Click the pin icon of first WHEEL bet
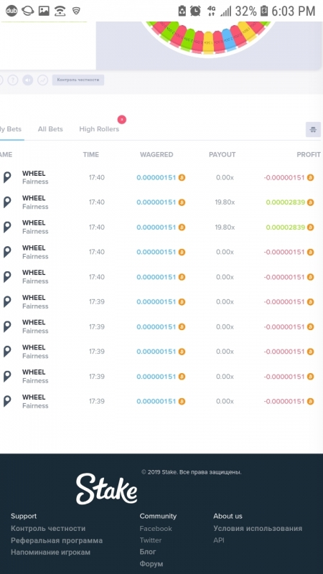This screenshot has height=574, width=323. pyautogui.click(x=7, y=177)
